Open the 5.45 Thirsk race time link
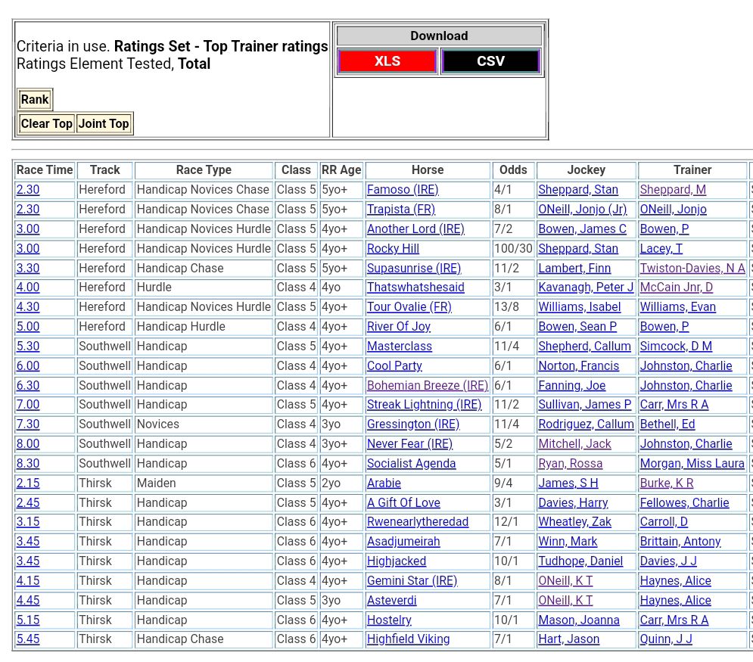 pos(28,639)
